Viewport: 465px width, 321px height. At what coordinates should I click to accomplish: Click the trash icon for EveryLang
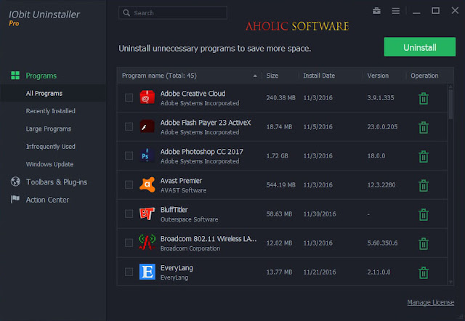(x=424, y=272)
